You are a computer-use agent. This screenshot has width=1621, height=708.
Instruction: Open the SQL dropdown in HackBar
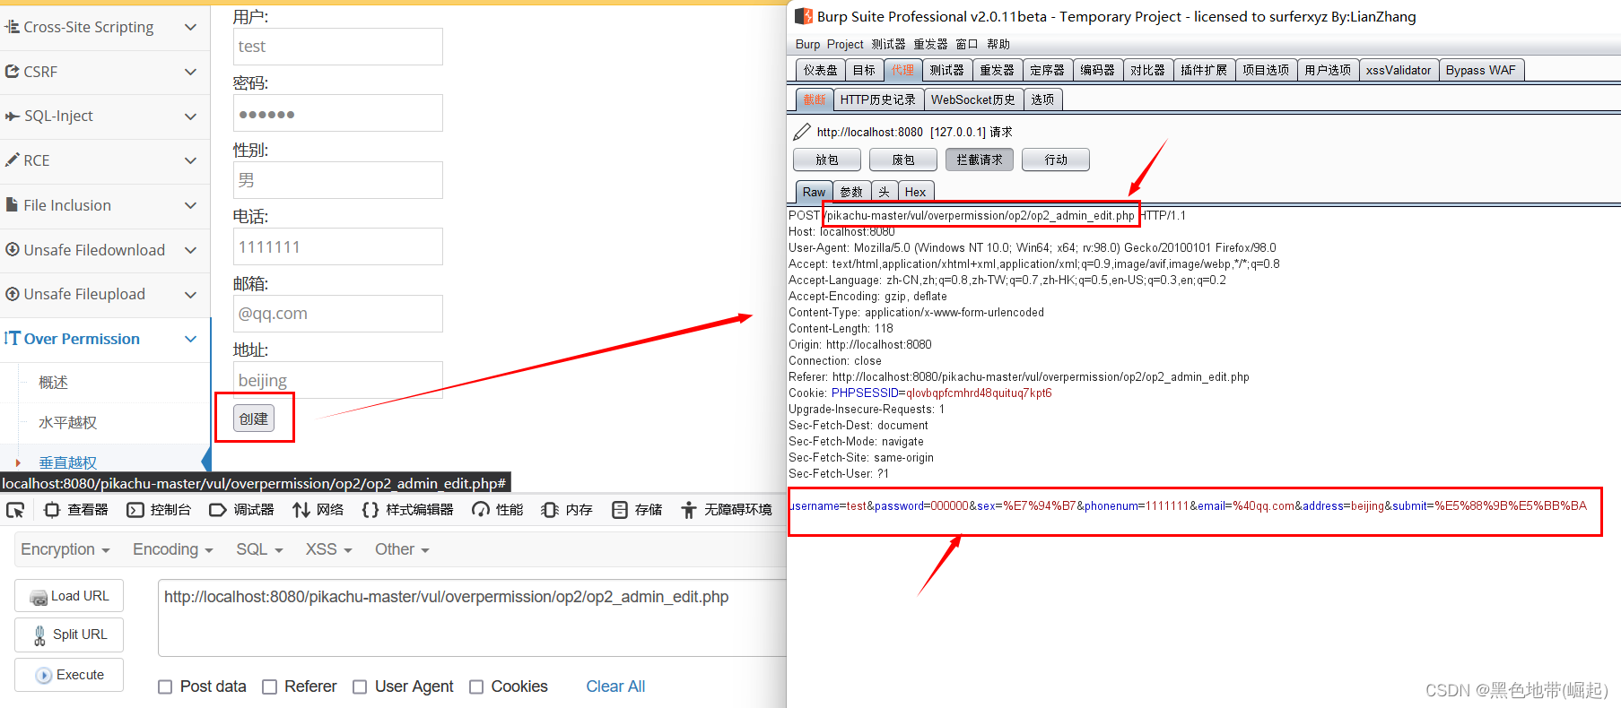pos(259,549)
